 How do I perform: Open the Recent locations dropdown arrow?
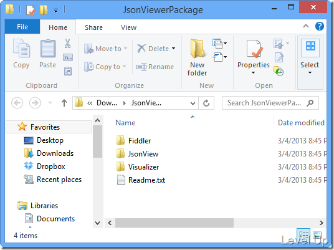[x=50, y=103]
